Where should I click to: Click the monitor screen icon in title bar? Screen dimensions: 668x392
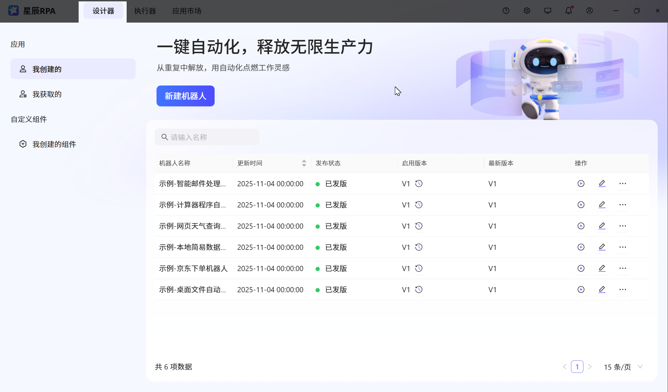point(548,11)
